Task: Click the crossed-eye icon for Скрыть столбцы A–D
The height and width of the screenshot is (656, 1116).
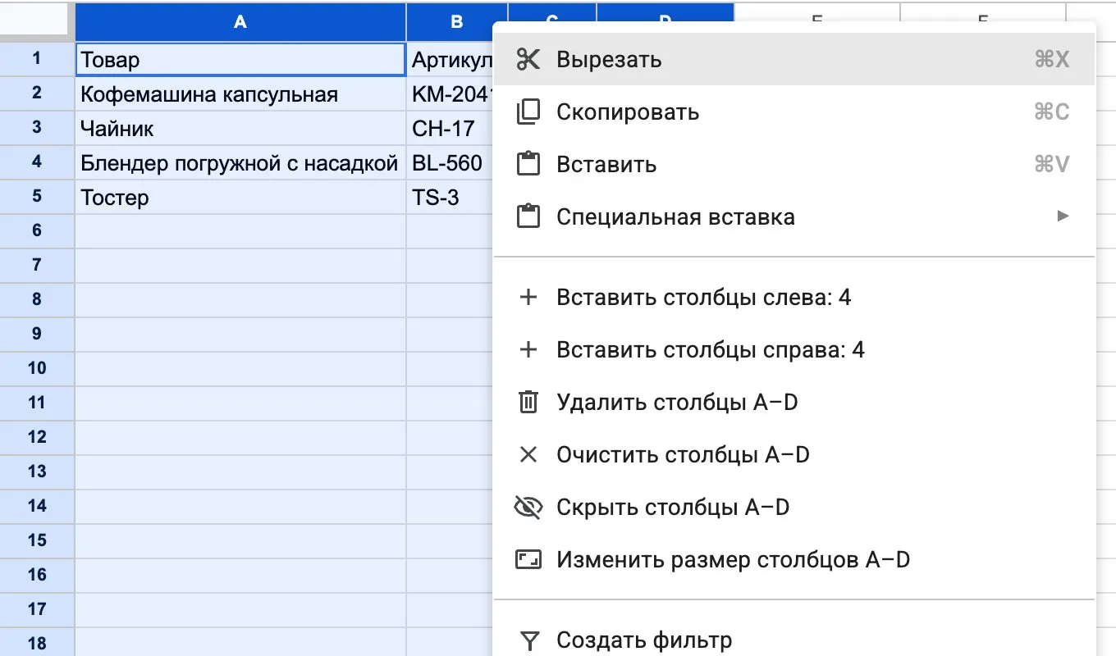Action: pyautogui.click(x=528, y=507)
